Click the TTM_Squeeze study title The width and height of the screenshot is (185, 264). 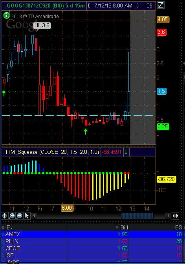point(52,152)
